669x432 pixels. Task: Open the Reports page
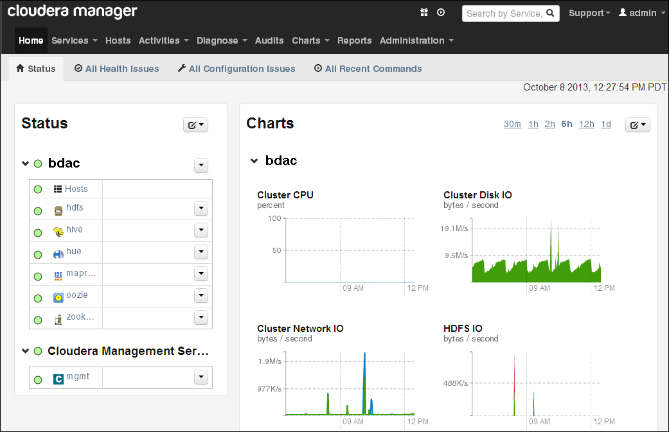coord(355,40)
